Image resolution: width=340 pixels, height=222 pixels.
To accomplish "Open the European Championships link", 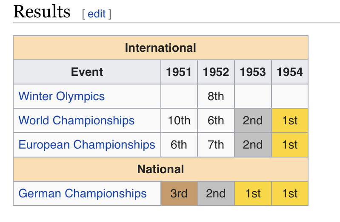I will pos(87,145).
